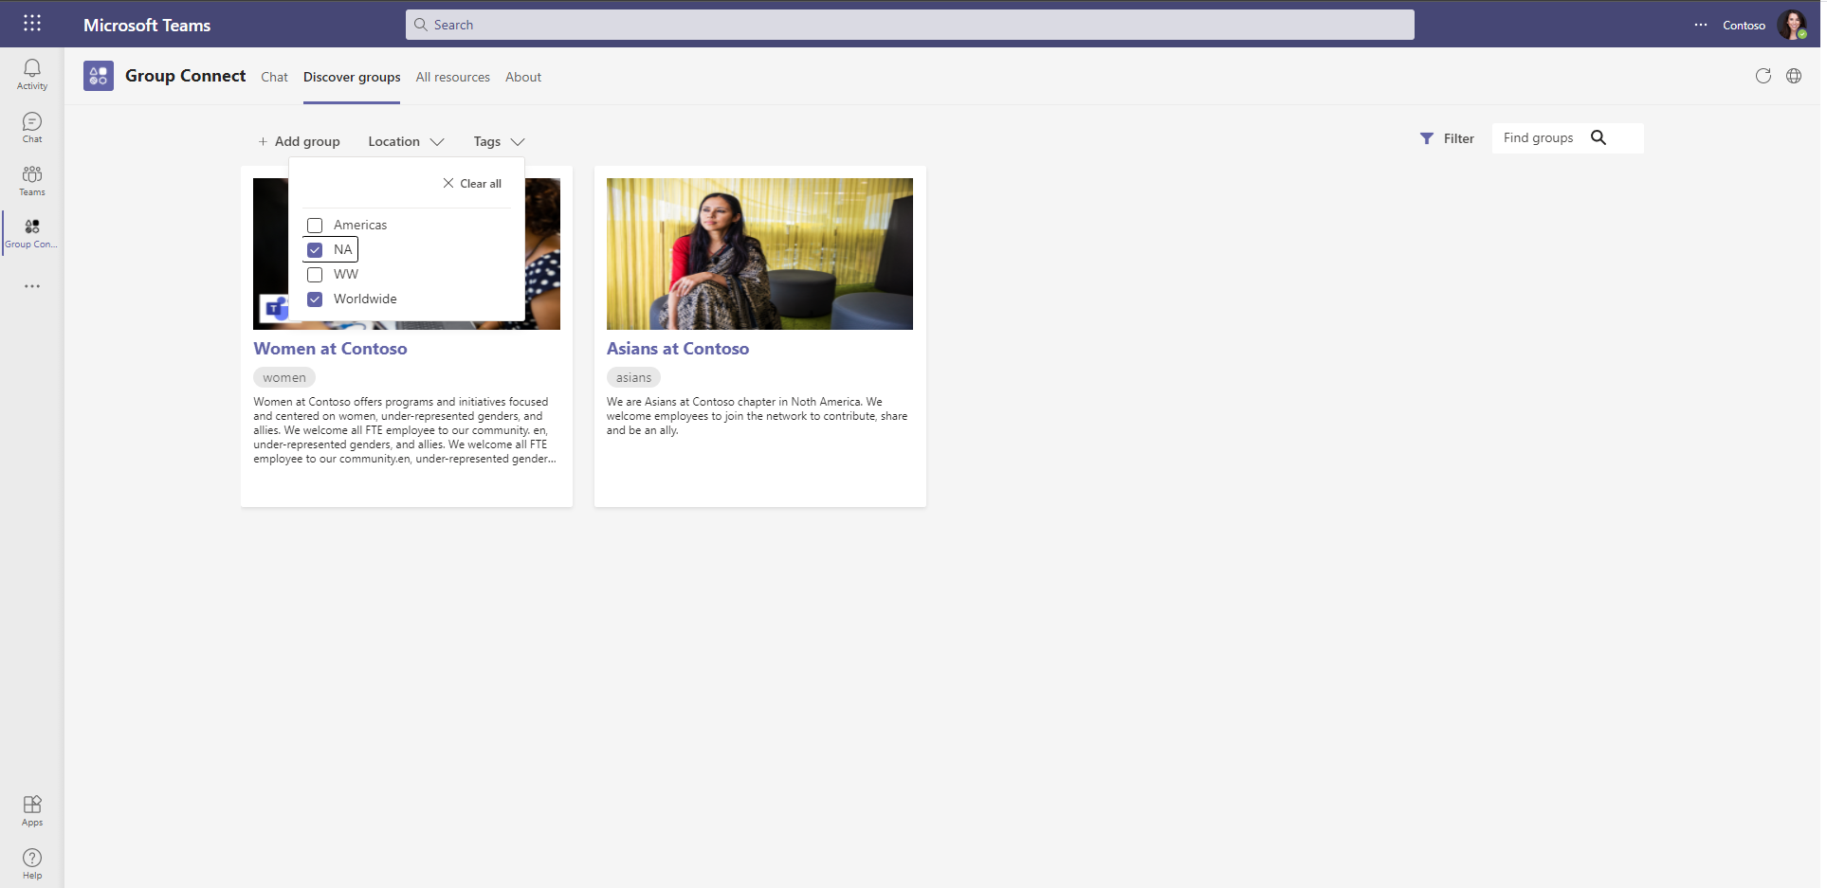Check the WW location checkbox
The height and width of the screenshot is (888, 1827).
315,275
